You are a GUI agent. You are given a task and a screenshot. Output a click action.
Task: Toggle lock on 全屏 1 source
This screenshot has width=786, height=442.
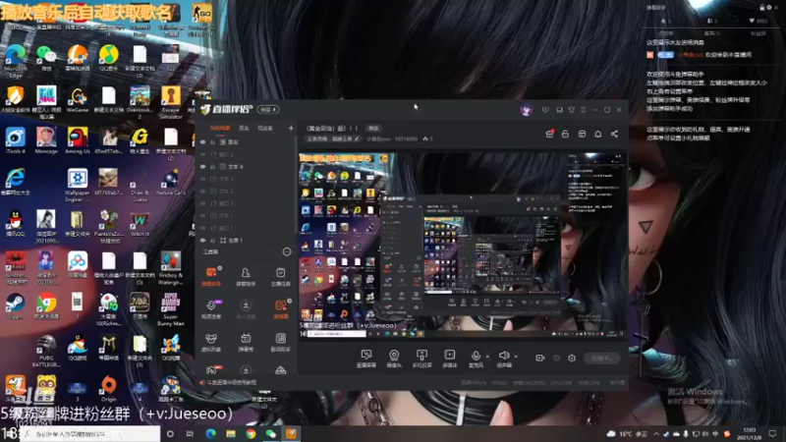213,241
